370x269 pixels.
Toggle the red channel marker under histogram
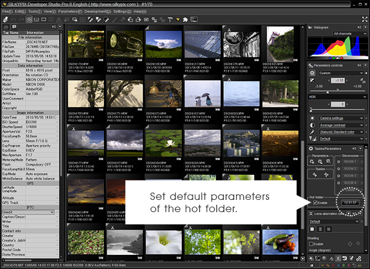pos(341,58)
